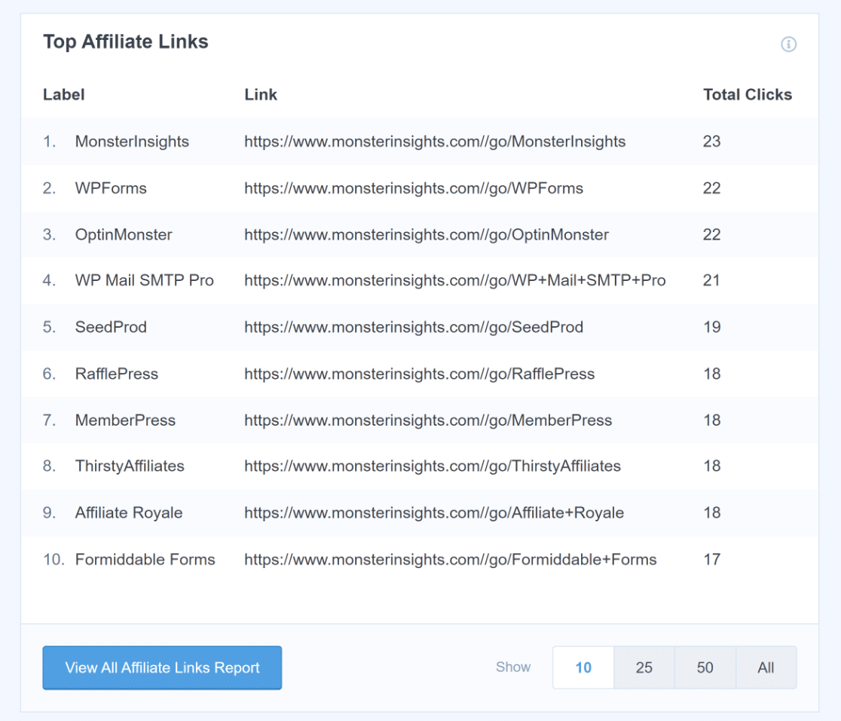Select the 21 clicks value for WP Mail SMTP Pro

coord(711,280)
